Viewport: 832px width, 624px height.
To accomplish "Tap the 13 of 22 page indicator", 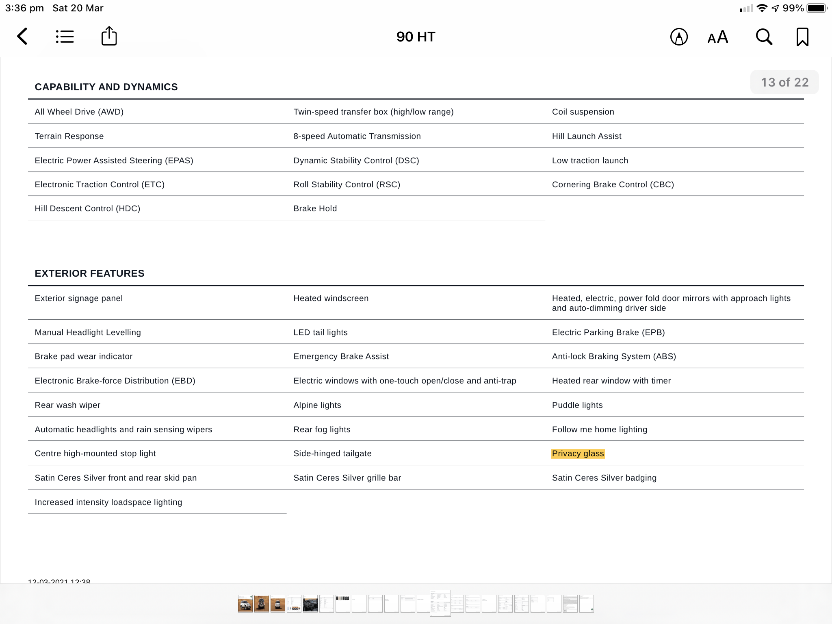I will point(784,82).
